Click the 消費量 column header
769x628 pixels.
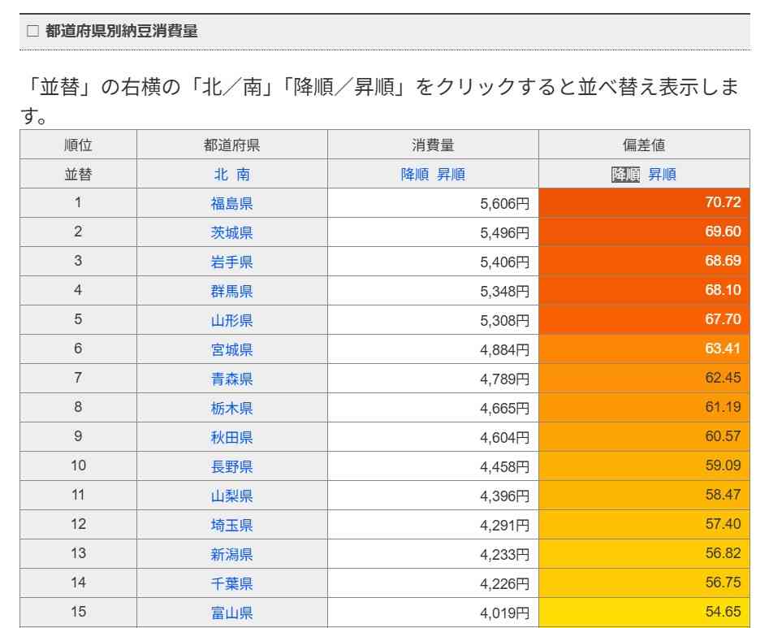coord(433,145)
